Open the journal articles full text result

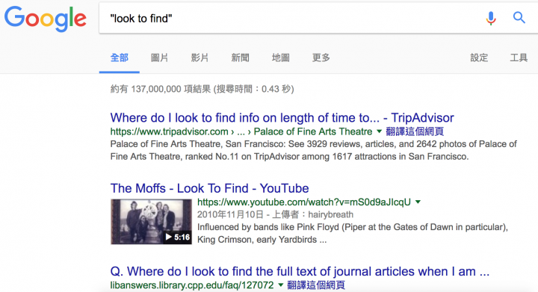(x=300, y=271)
